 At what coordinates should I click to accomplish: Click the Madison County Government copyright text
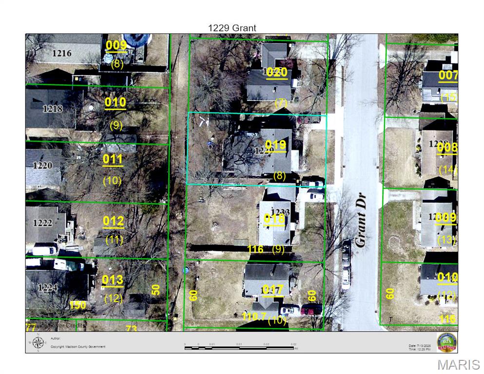tap(78, 347)
